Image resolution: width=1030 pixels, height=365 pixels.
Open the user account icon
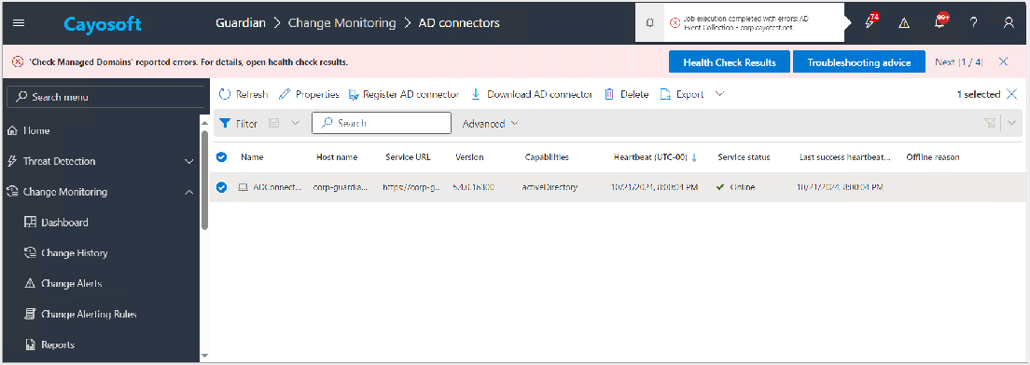point(1009,23)
